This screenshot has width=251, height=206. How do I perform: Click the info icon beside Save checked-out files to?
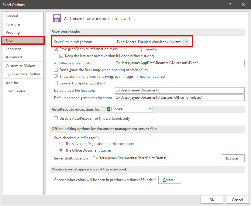coord(97,138)
